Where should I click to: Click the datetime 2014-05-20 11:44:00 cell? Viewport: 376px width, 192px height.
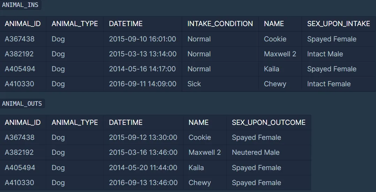[x=143, y=168]
